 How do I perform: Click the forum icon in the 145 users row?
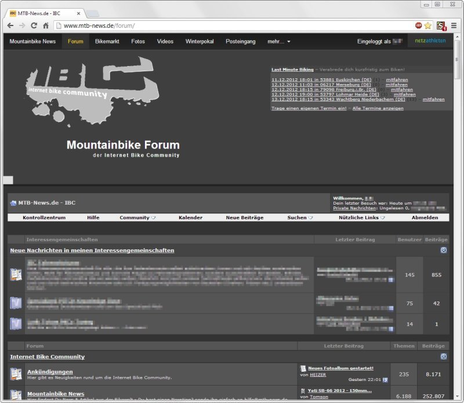click(x=16, y=275)
